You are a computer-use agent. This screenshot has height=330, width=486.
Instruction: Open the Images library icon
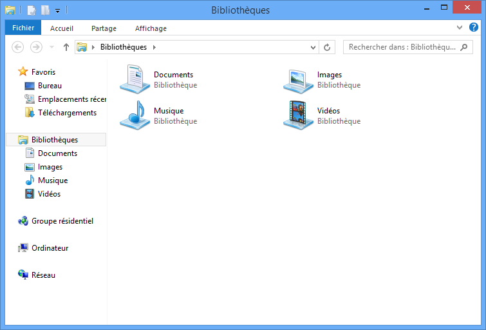298,79
